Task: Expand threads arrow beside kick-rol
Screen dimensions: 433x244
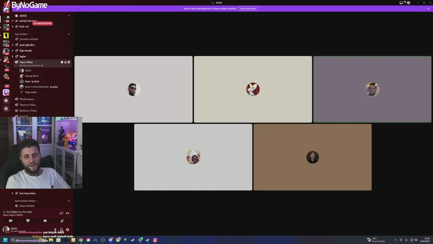Action: [13, 26]
